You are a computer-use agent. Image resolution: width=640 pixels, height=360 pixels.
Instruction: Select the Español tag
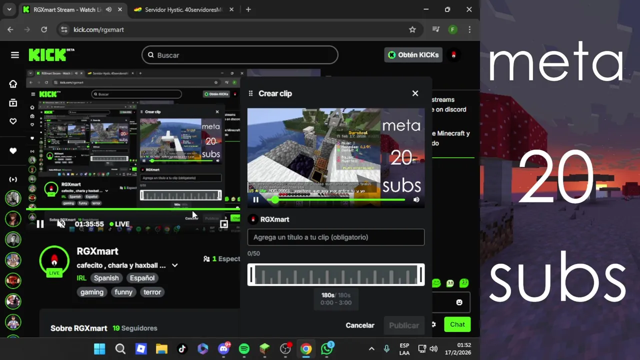click(x=142, y=278)
